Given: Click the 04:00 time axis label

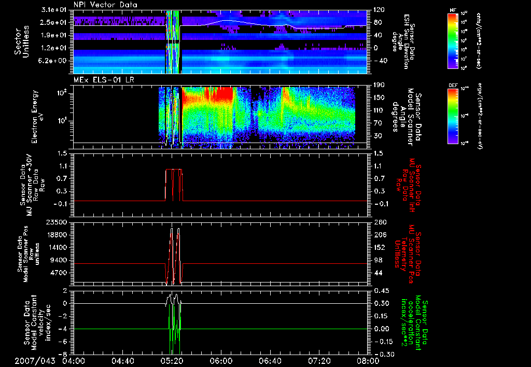Looking at the screenshot, I should click(x=74, y=361).
